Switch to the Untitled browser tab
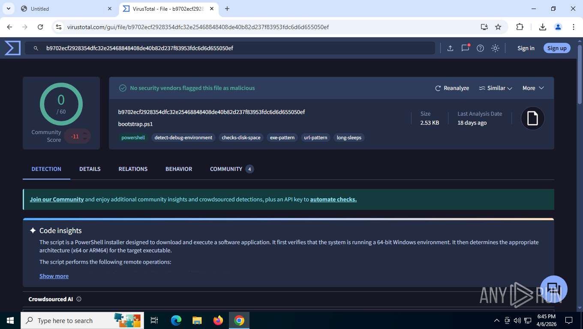This screenshot has width=583, height=329. pyautogui.click(x=66, y=9)
